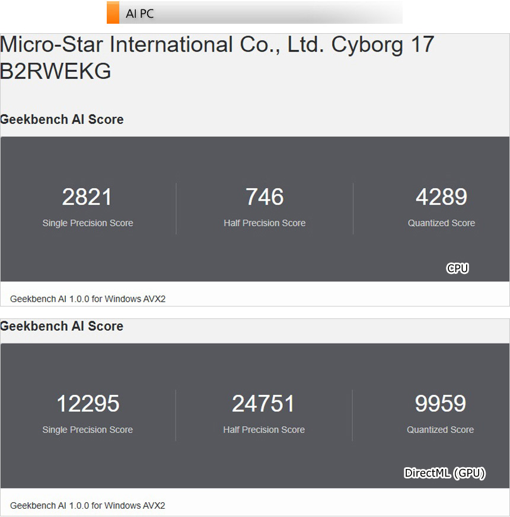Click the 12295 single precision score
This screenshot has height=517, width=510.
click(88, 404)
